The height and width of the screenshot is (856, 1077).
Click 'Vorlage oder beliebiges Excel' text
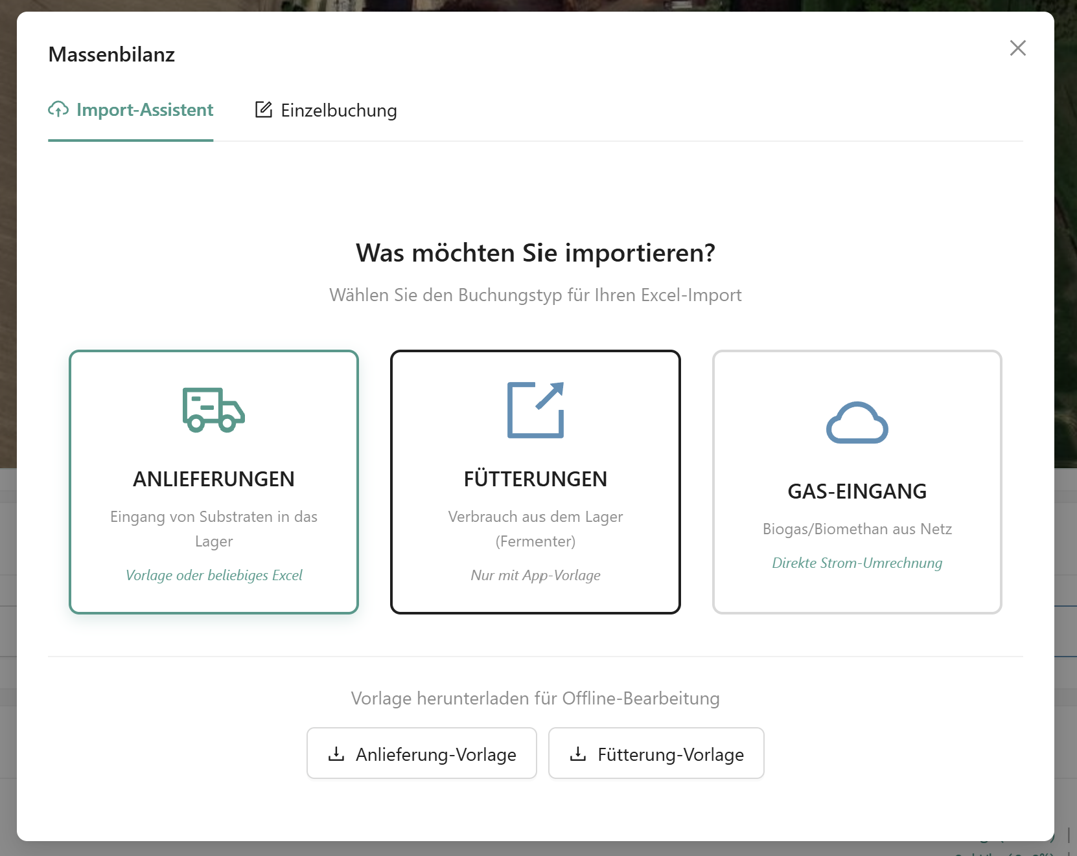(x=213, y=575)
